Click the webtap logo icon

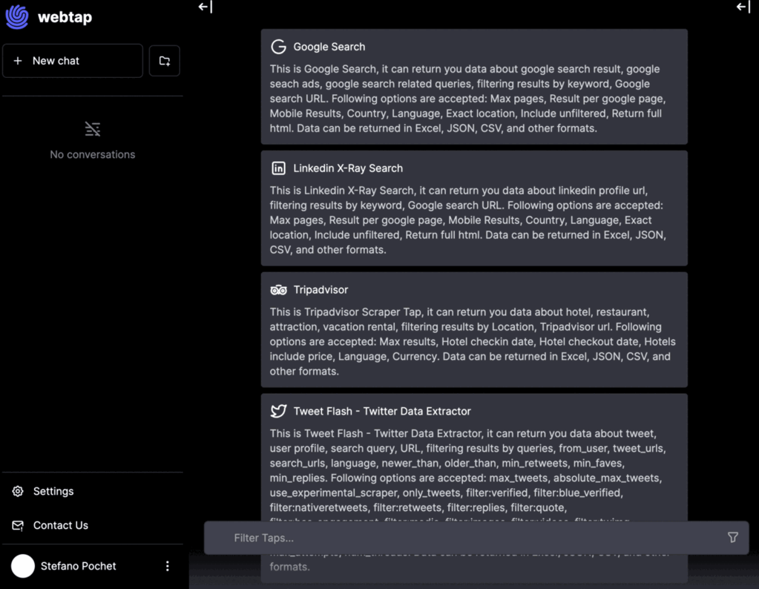(17, 17)
